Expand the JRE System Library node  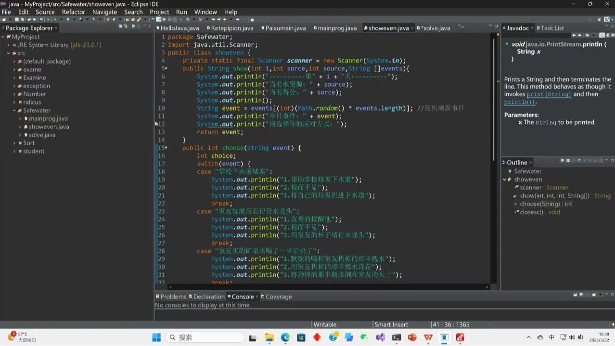point(9,45)
